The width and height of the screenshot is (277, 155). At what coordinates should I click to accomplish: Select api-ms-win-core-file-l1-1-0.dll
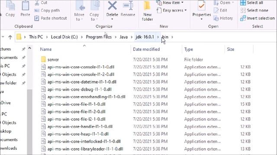click(76, 104)
